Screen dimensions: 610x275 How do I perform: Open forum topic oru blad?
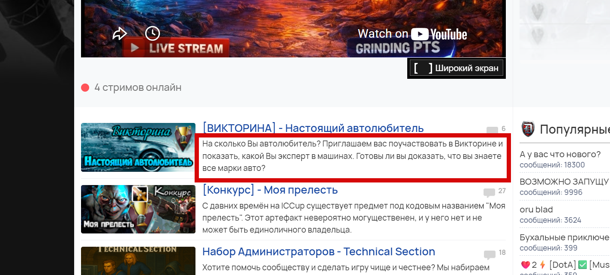point(536,209)
